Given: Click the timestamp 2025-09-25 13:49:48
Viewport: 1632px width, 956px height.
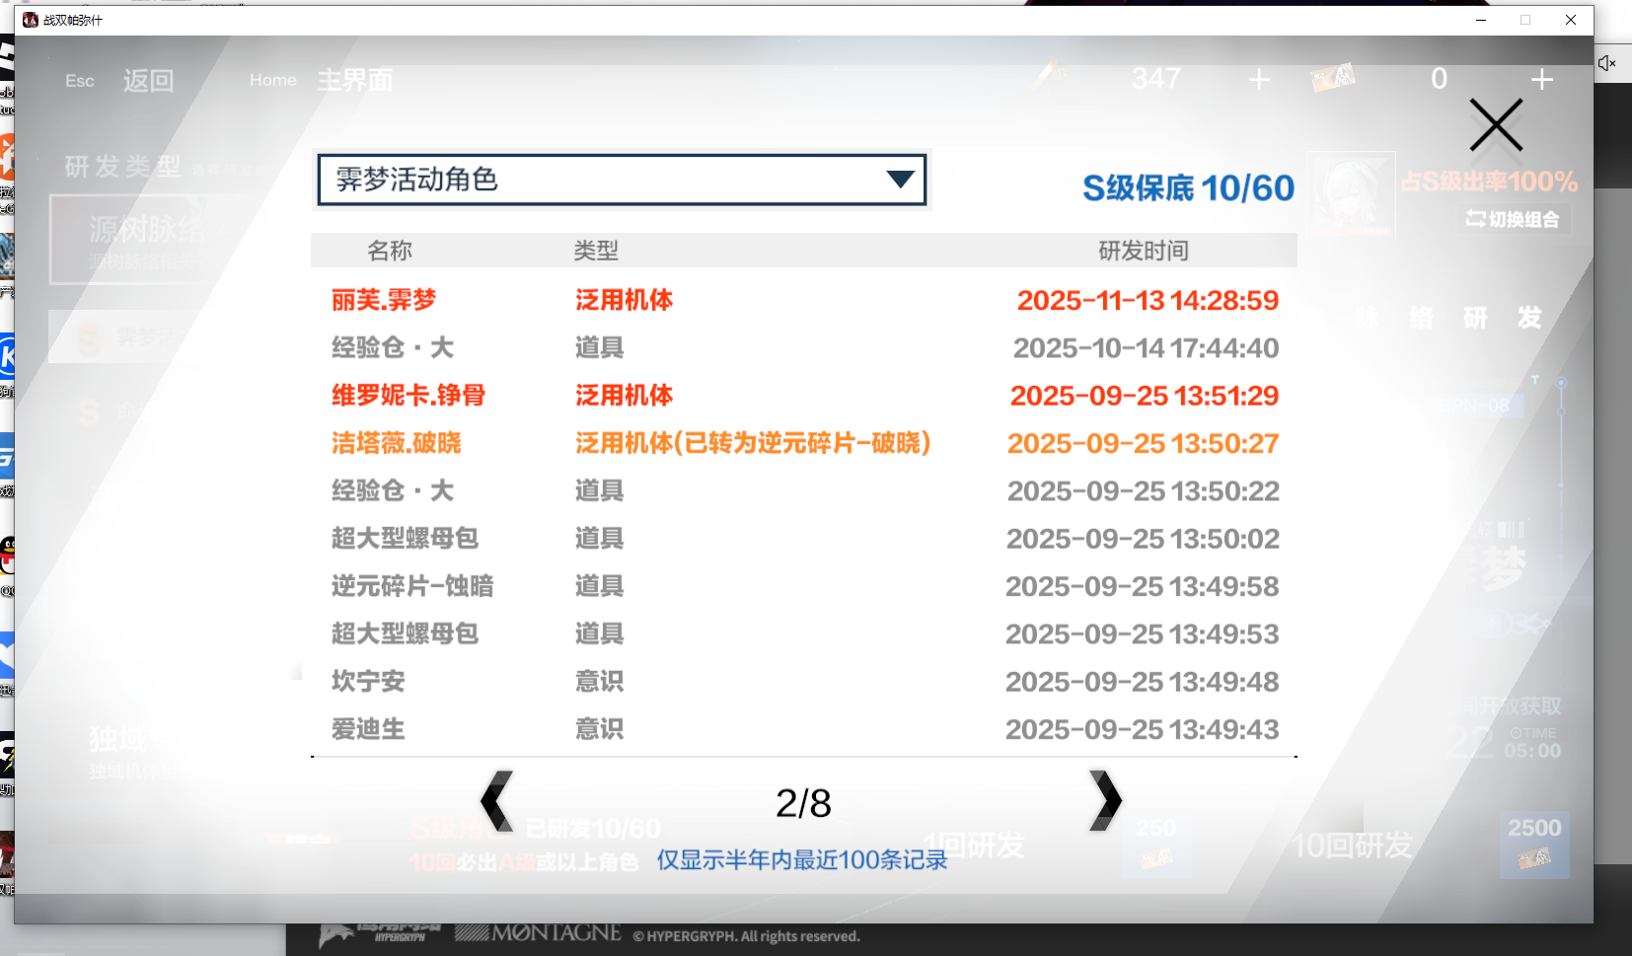Looking at the screenshot, I should pos(1142,682).
